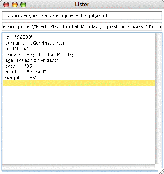Click the field names input with id,surname,first
The image size is (164, 174).
tap(82, 16)
